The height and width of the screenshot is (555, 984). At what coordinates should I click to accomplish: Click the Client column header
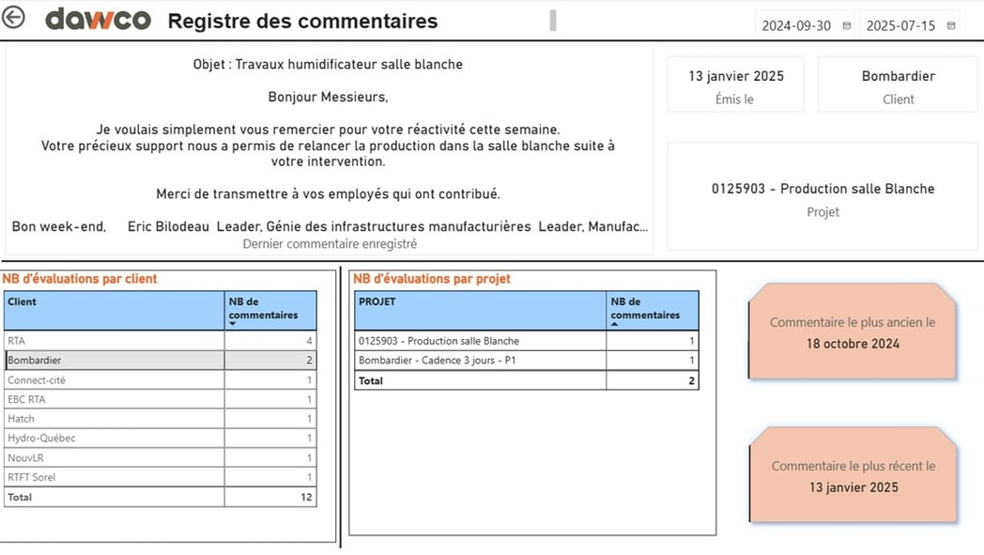115,310
